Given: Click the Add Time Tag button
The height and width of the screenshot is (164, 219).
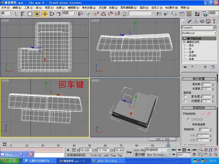Looking at the screenshot, I should [113, 155].
